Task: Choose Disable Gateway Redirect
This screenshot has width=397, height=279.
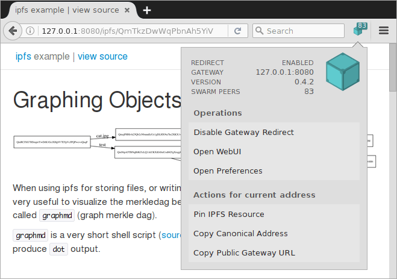Action: coord(274,132)
